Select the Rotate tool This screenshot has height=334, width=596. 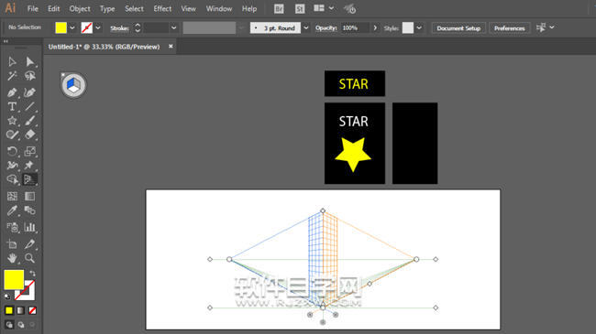click(12, 151)
